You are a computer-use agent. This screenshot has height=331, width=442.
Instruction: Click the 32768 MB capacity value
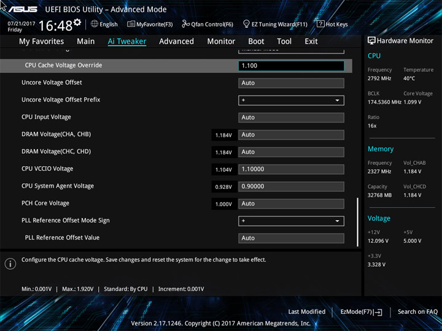tap(379, 196)
